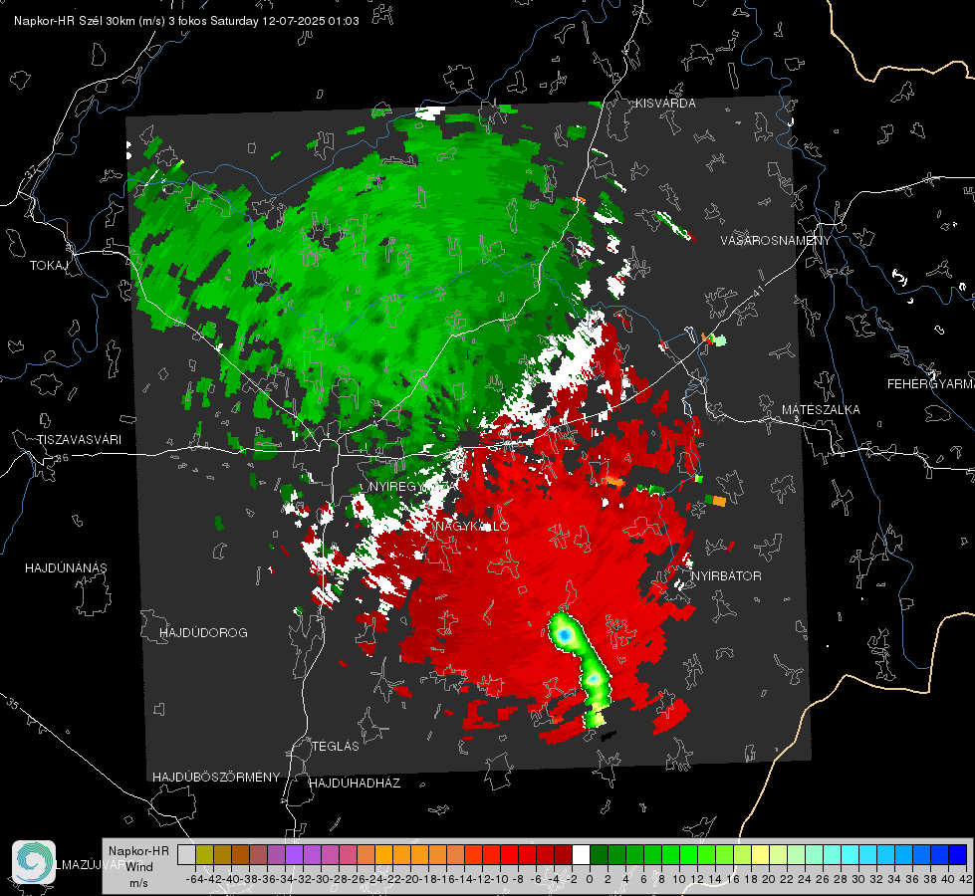Select the HAJDÚDOROG town label
Viewport: 975px width, 896px height.
(x=203, y=632)
